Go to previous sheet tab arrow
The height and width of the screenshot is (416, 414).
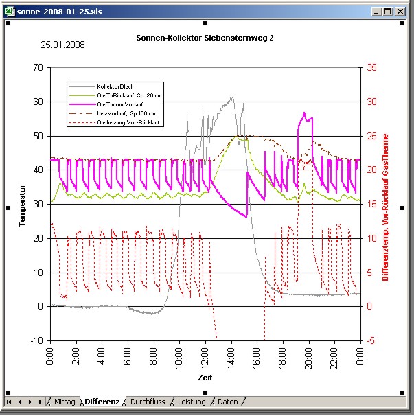pyautogui.click(x=20, y=402)
